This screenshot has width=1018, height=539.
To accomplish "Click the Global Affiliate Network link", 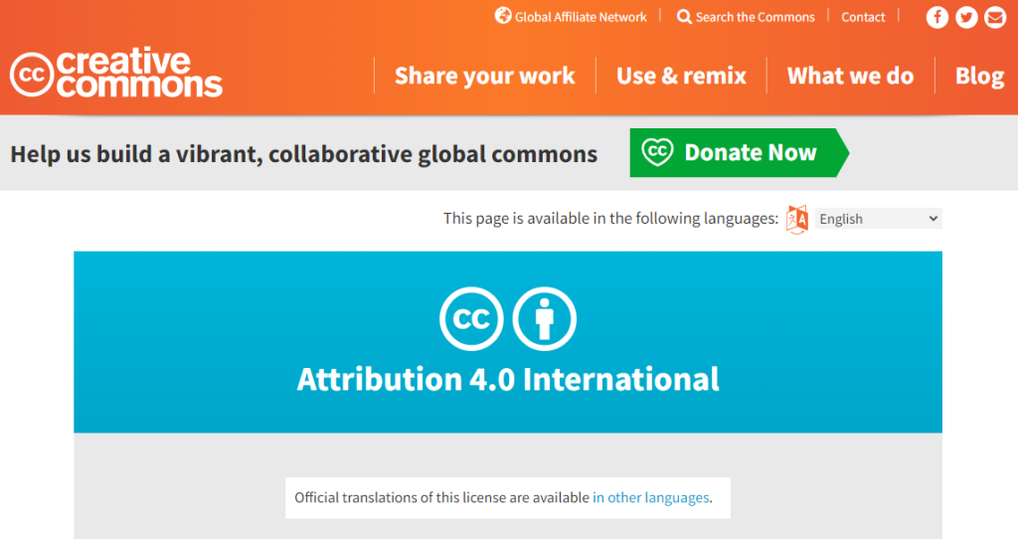I will [581, 17].
